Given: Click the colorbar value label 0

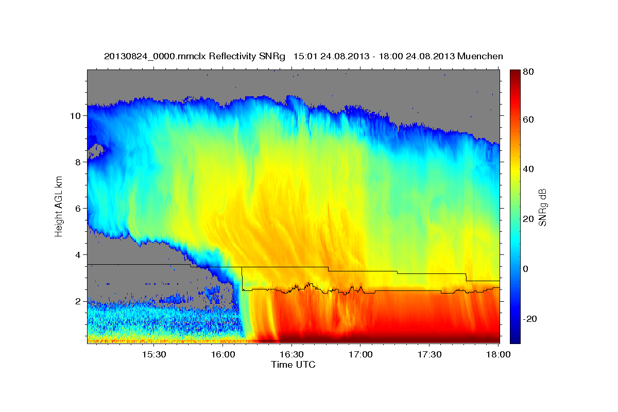Looking at the screenshot, I should pyautogui.click(x=526, y=269).
